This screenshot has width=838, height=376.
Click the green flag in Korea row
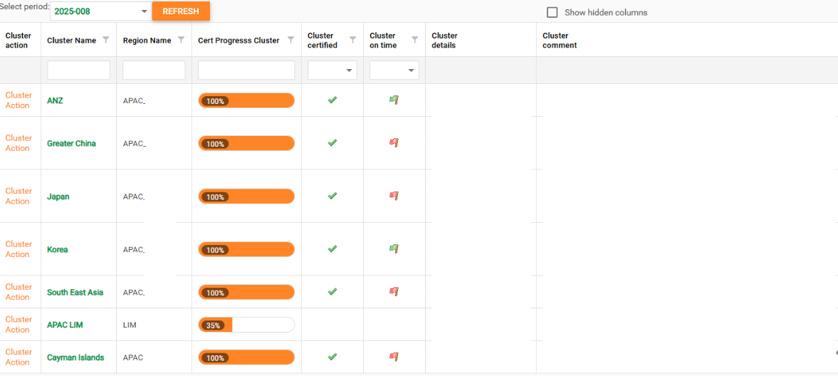point(394,249)
